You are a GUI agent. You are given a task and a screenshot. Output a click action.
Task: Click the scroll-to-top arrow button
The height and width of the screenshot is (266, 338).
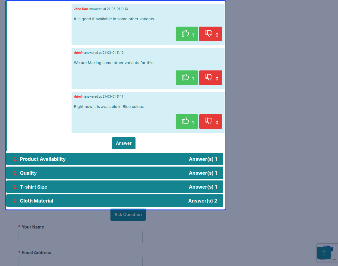click(324, 253)
